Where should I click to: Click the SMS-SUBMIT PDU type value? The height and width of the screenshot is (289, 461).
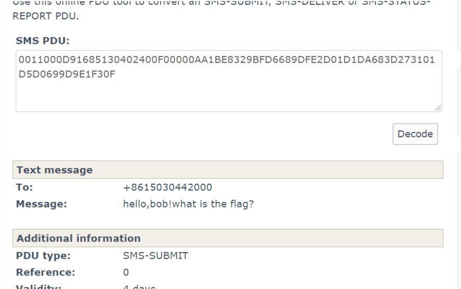click(155, 256)
